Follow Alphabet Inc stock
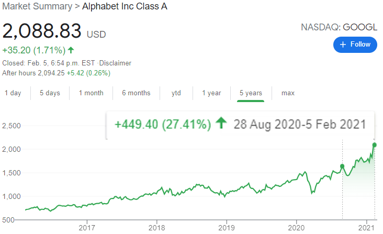 pos(355,44)
